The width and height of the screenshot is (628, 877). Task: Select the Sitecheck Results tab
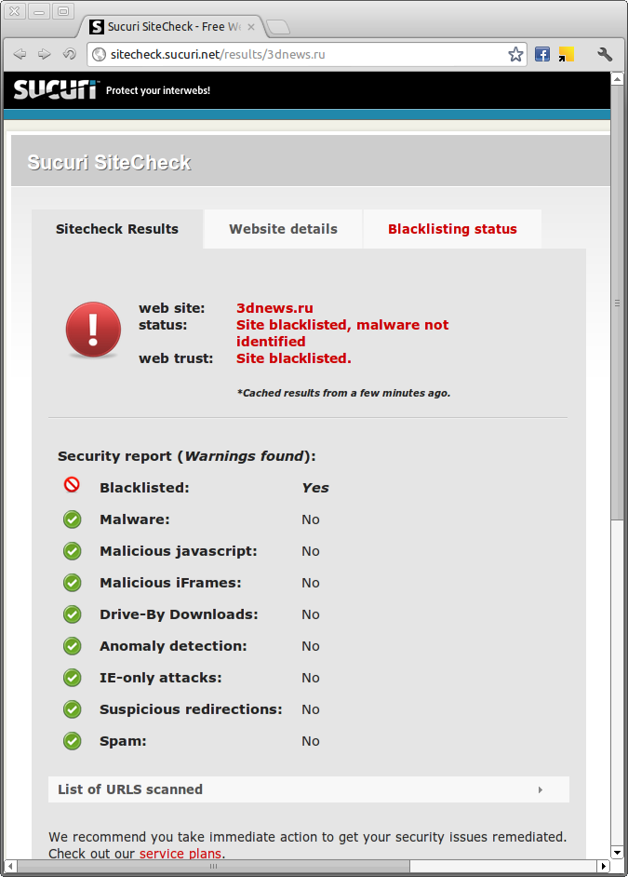point(117,229)
